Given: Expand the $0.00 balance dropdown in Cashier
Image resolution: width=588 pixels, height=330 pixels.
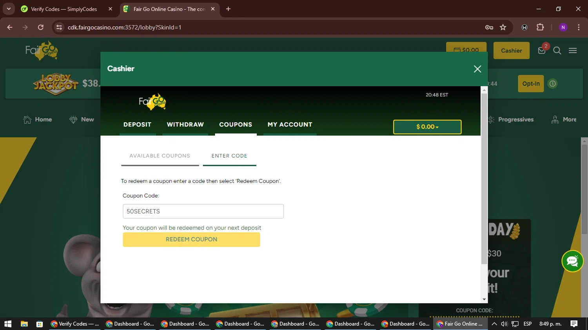Looking at the screenshot, I should coord(427,127).
